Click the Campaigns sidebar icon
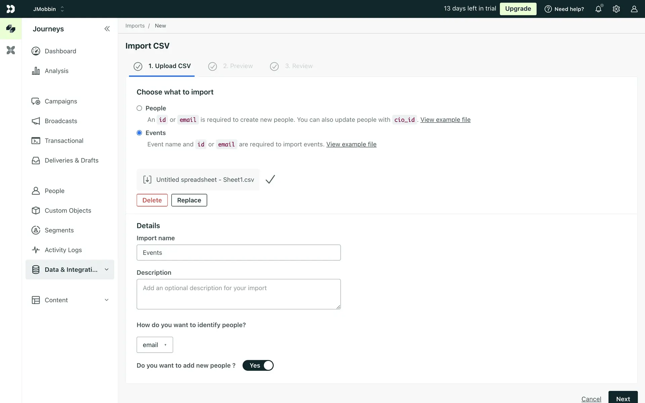Image resolution: width=645 pixels, height=403 pixels. tap(36, 101)
